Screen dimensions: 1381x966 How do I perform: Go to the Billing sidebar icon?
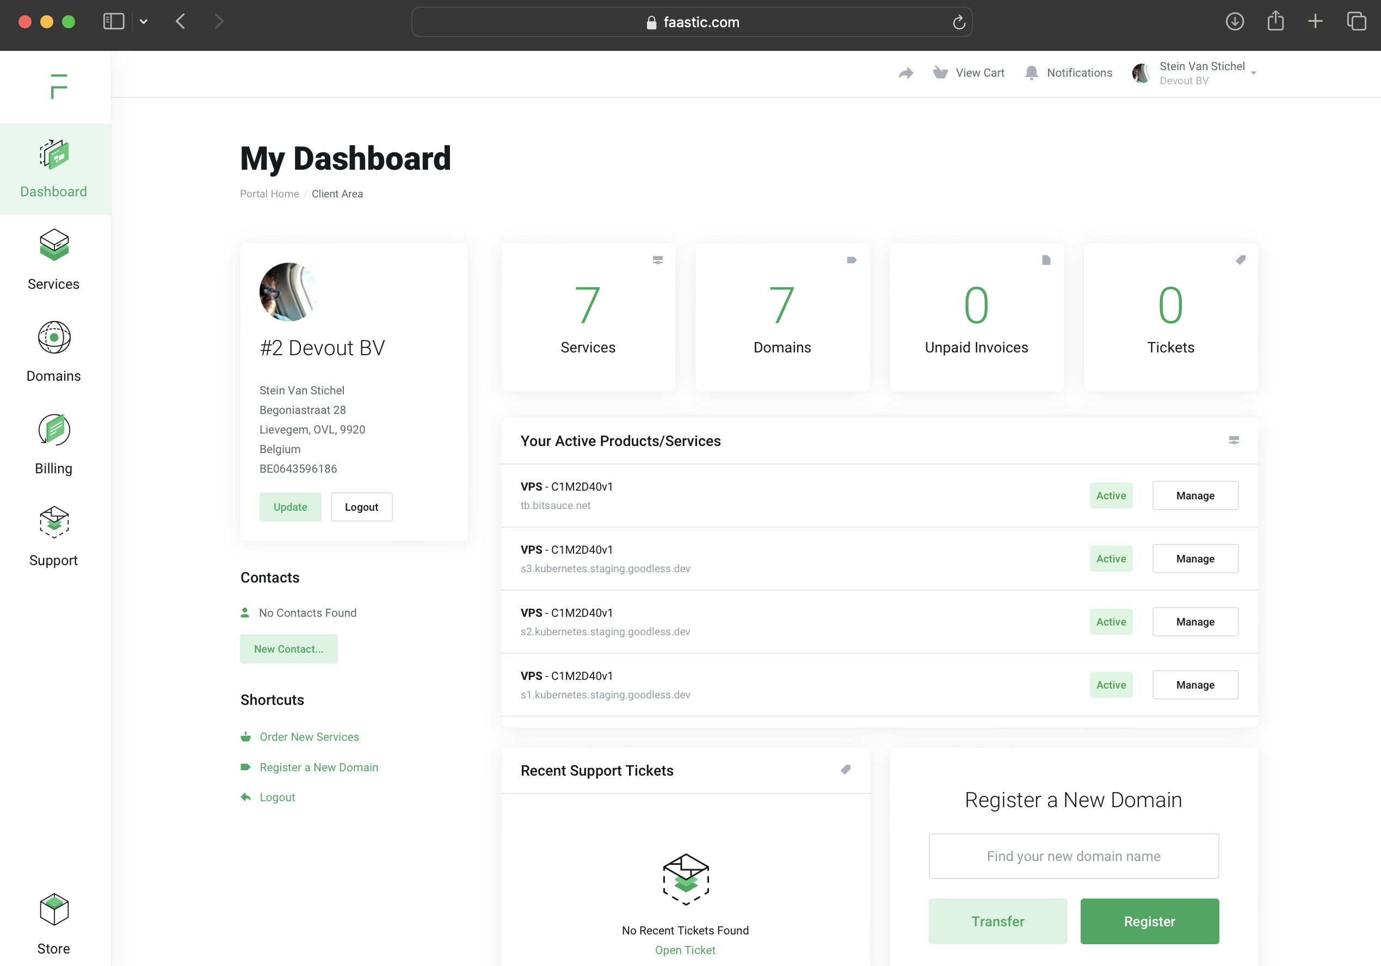54,429
